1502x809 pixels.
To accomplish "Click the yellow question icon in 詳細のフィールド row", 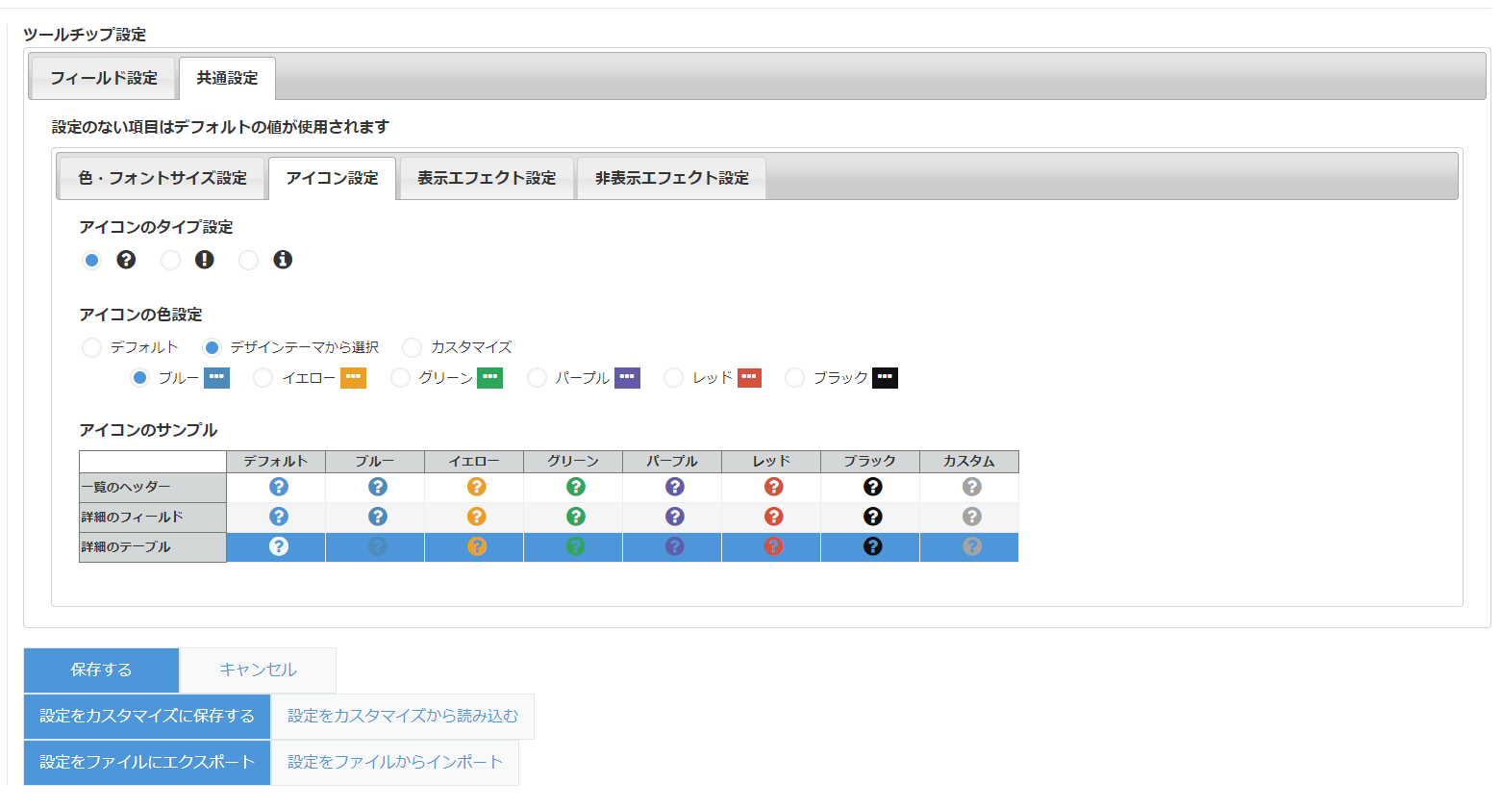I will [x=475, y=517].
